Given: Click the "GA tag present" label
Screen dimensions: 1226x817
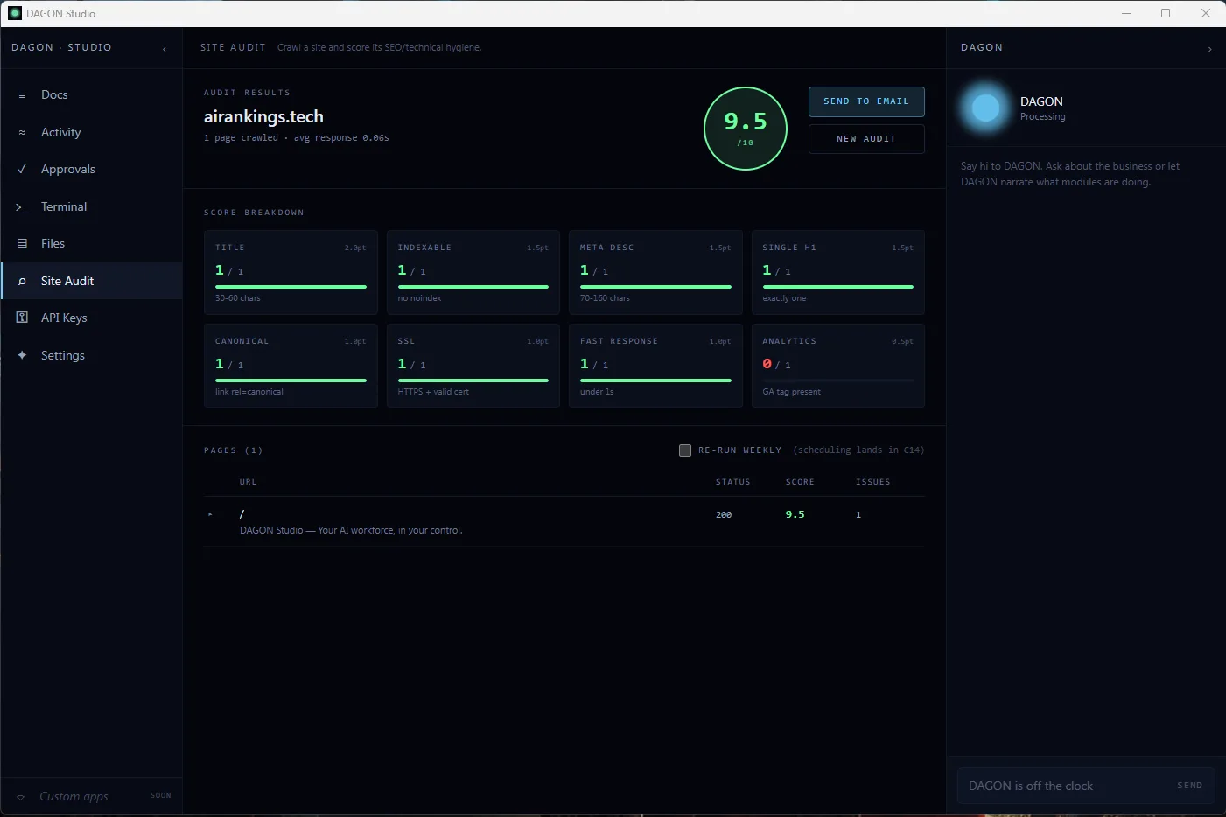Looking at the screenshot, I should pyautogui.click(x=791, y=392).
